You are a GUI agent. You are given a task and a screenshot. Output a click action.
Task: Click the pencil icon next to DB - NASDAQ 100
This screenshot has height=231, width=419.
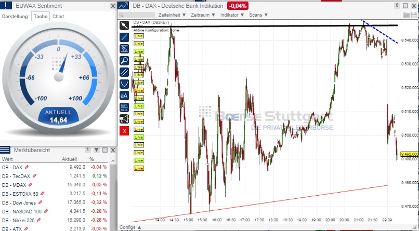(46, 211)
